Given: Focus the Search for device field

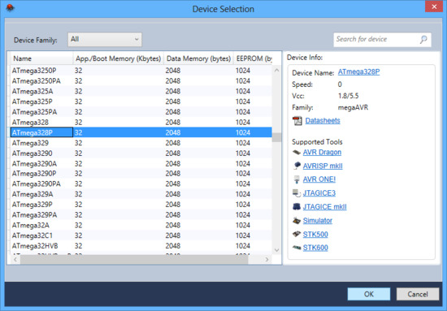Looking at the screenshot, I should pyautogui.click(x=382, y=40).
